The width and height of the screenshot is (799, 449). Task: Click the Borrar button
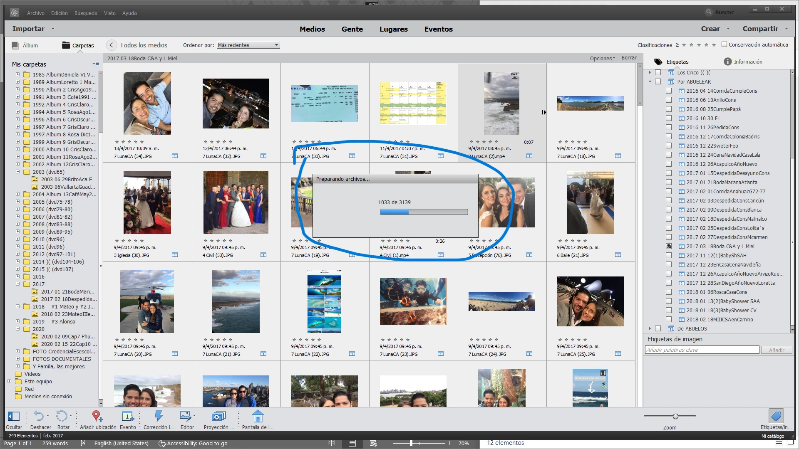coord(629,58)
